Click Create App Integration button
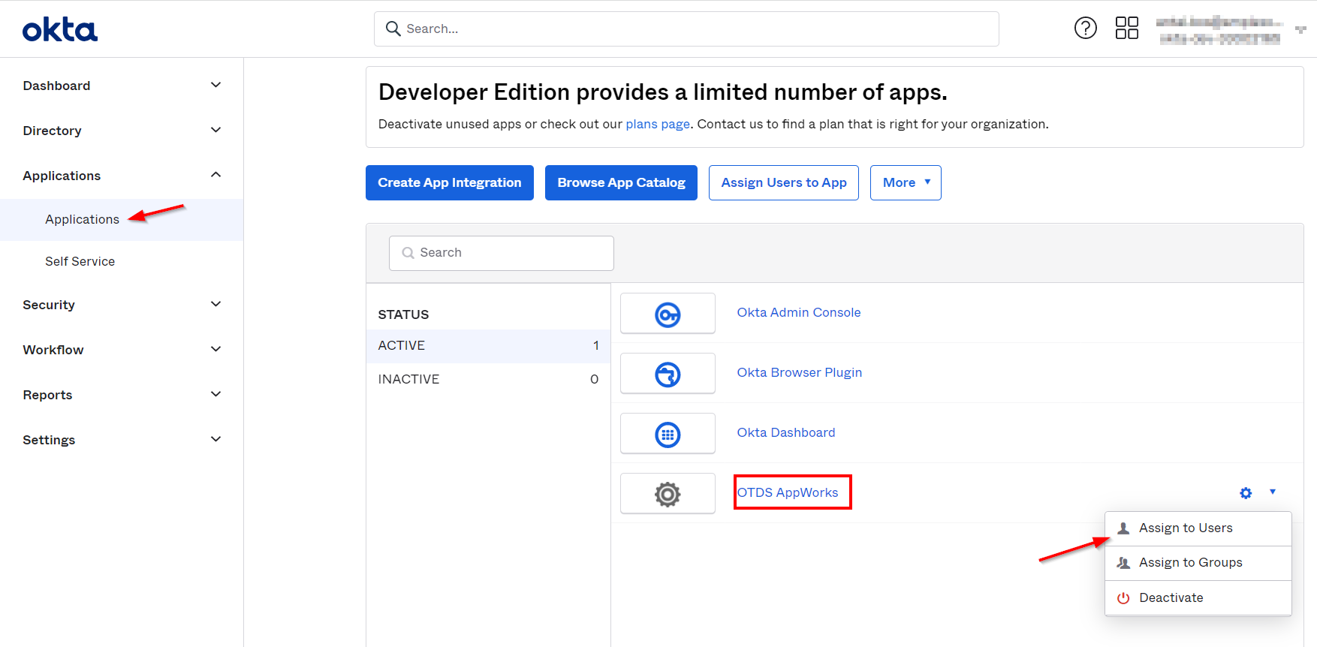The height and width of the screenshot is (647, 1317). 449,183
